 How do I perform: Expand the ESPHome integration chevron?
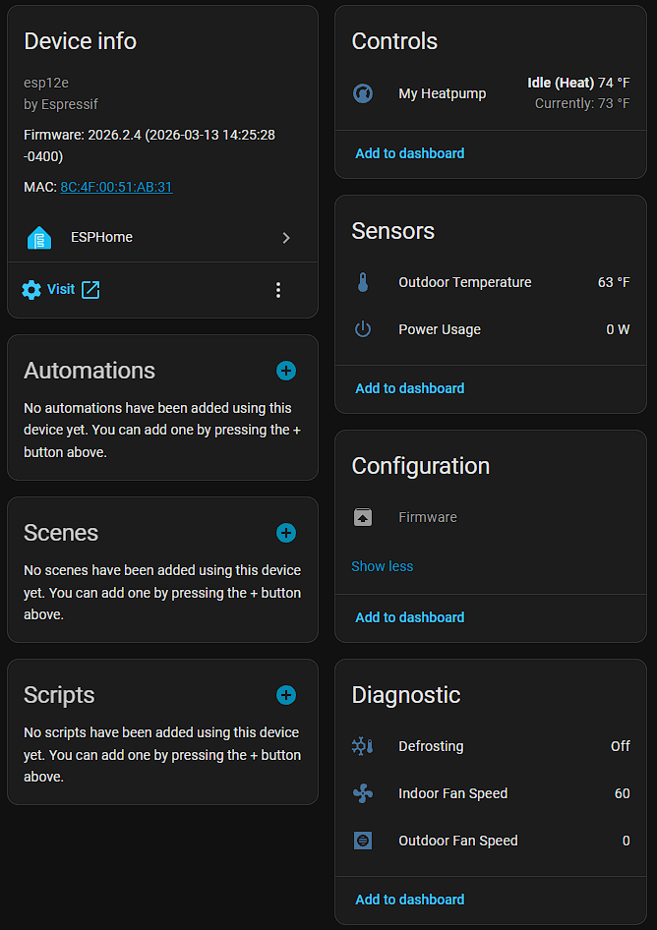(286, 238)
